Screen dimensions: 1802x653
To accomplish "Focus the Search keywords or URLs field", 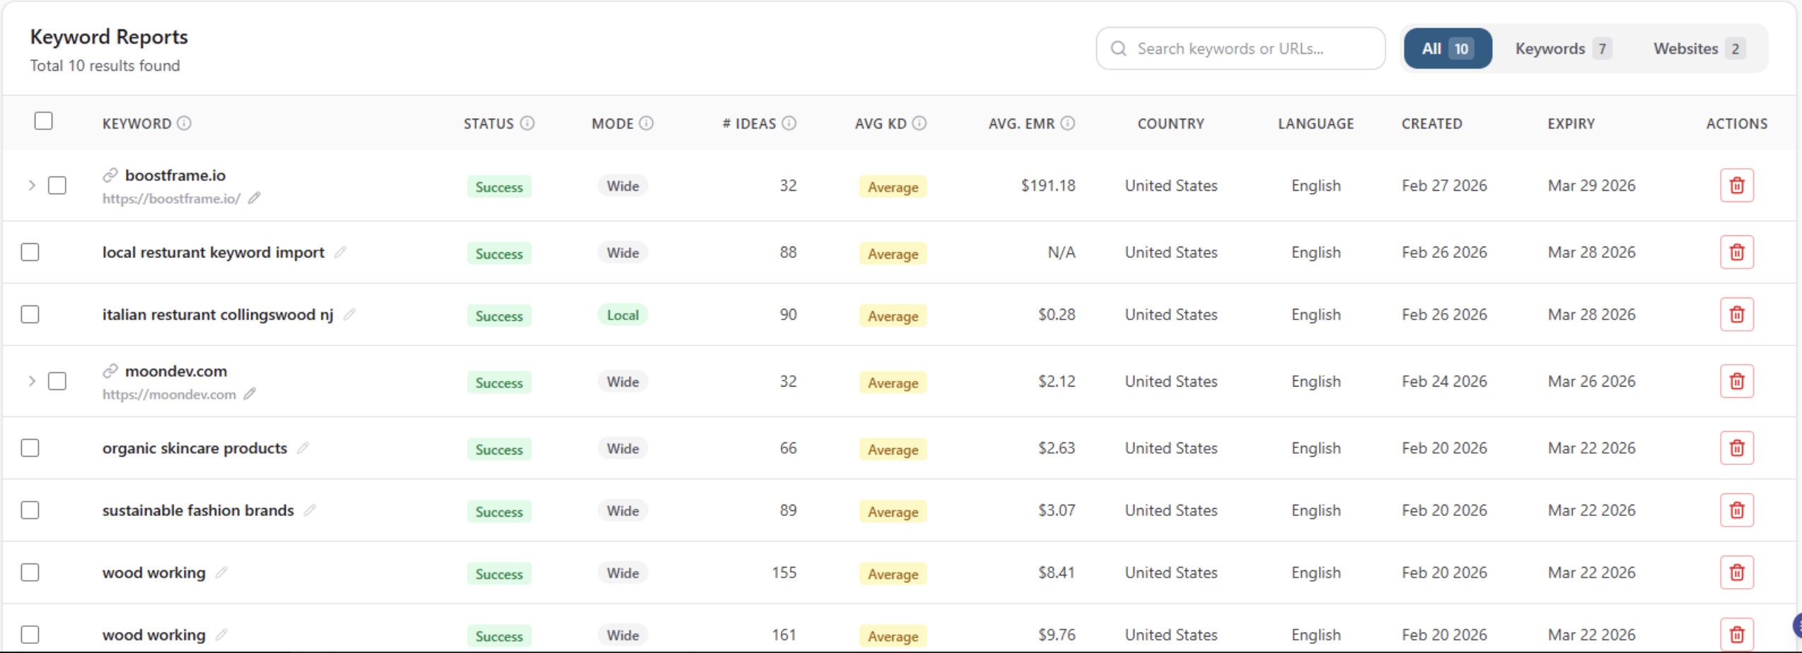I will click(x=1240, y=49).
